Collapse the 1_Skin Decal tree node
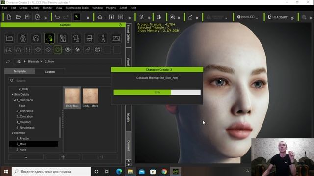The height and width of the screenshot is (176, 314). 15,100
